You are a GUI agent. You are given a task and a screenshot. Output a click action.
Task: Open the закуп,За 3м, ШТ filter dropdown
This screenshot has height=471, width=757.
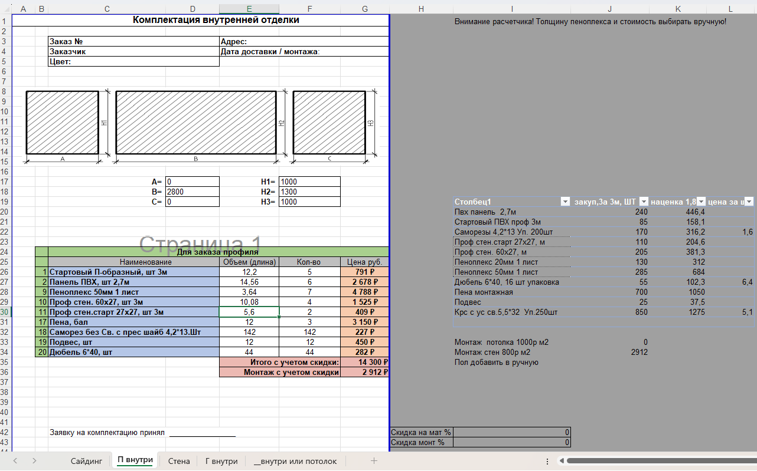[x=644, y=202]
